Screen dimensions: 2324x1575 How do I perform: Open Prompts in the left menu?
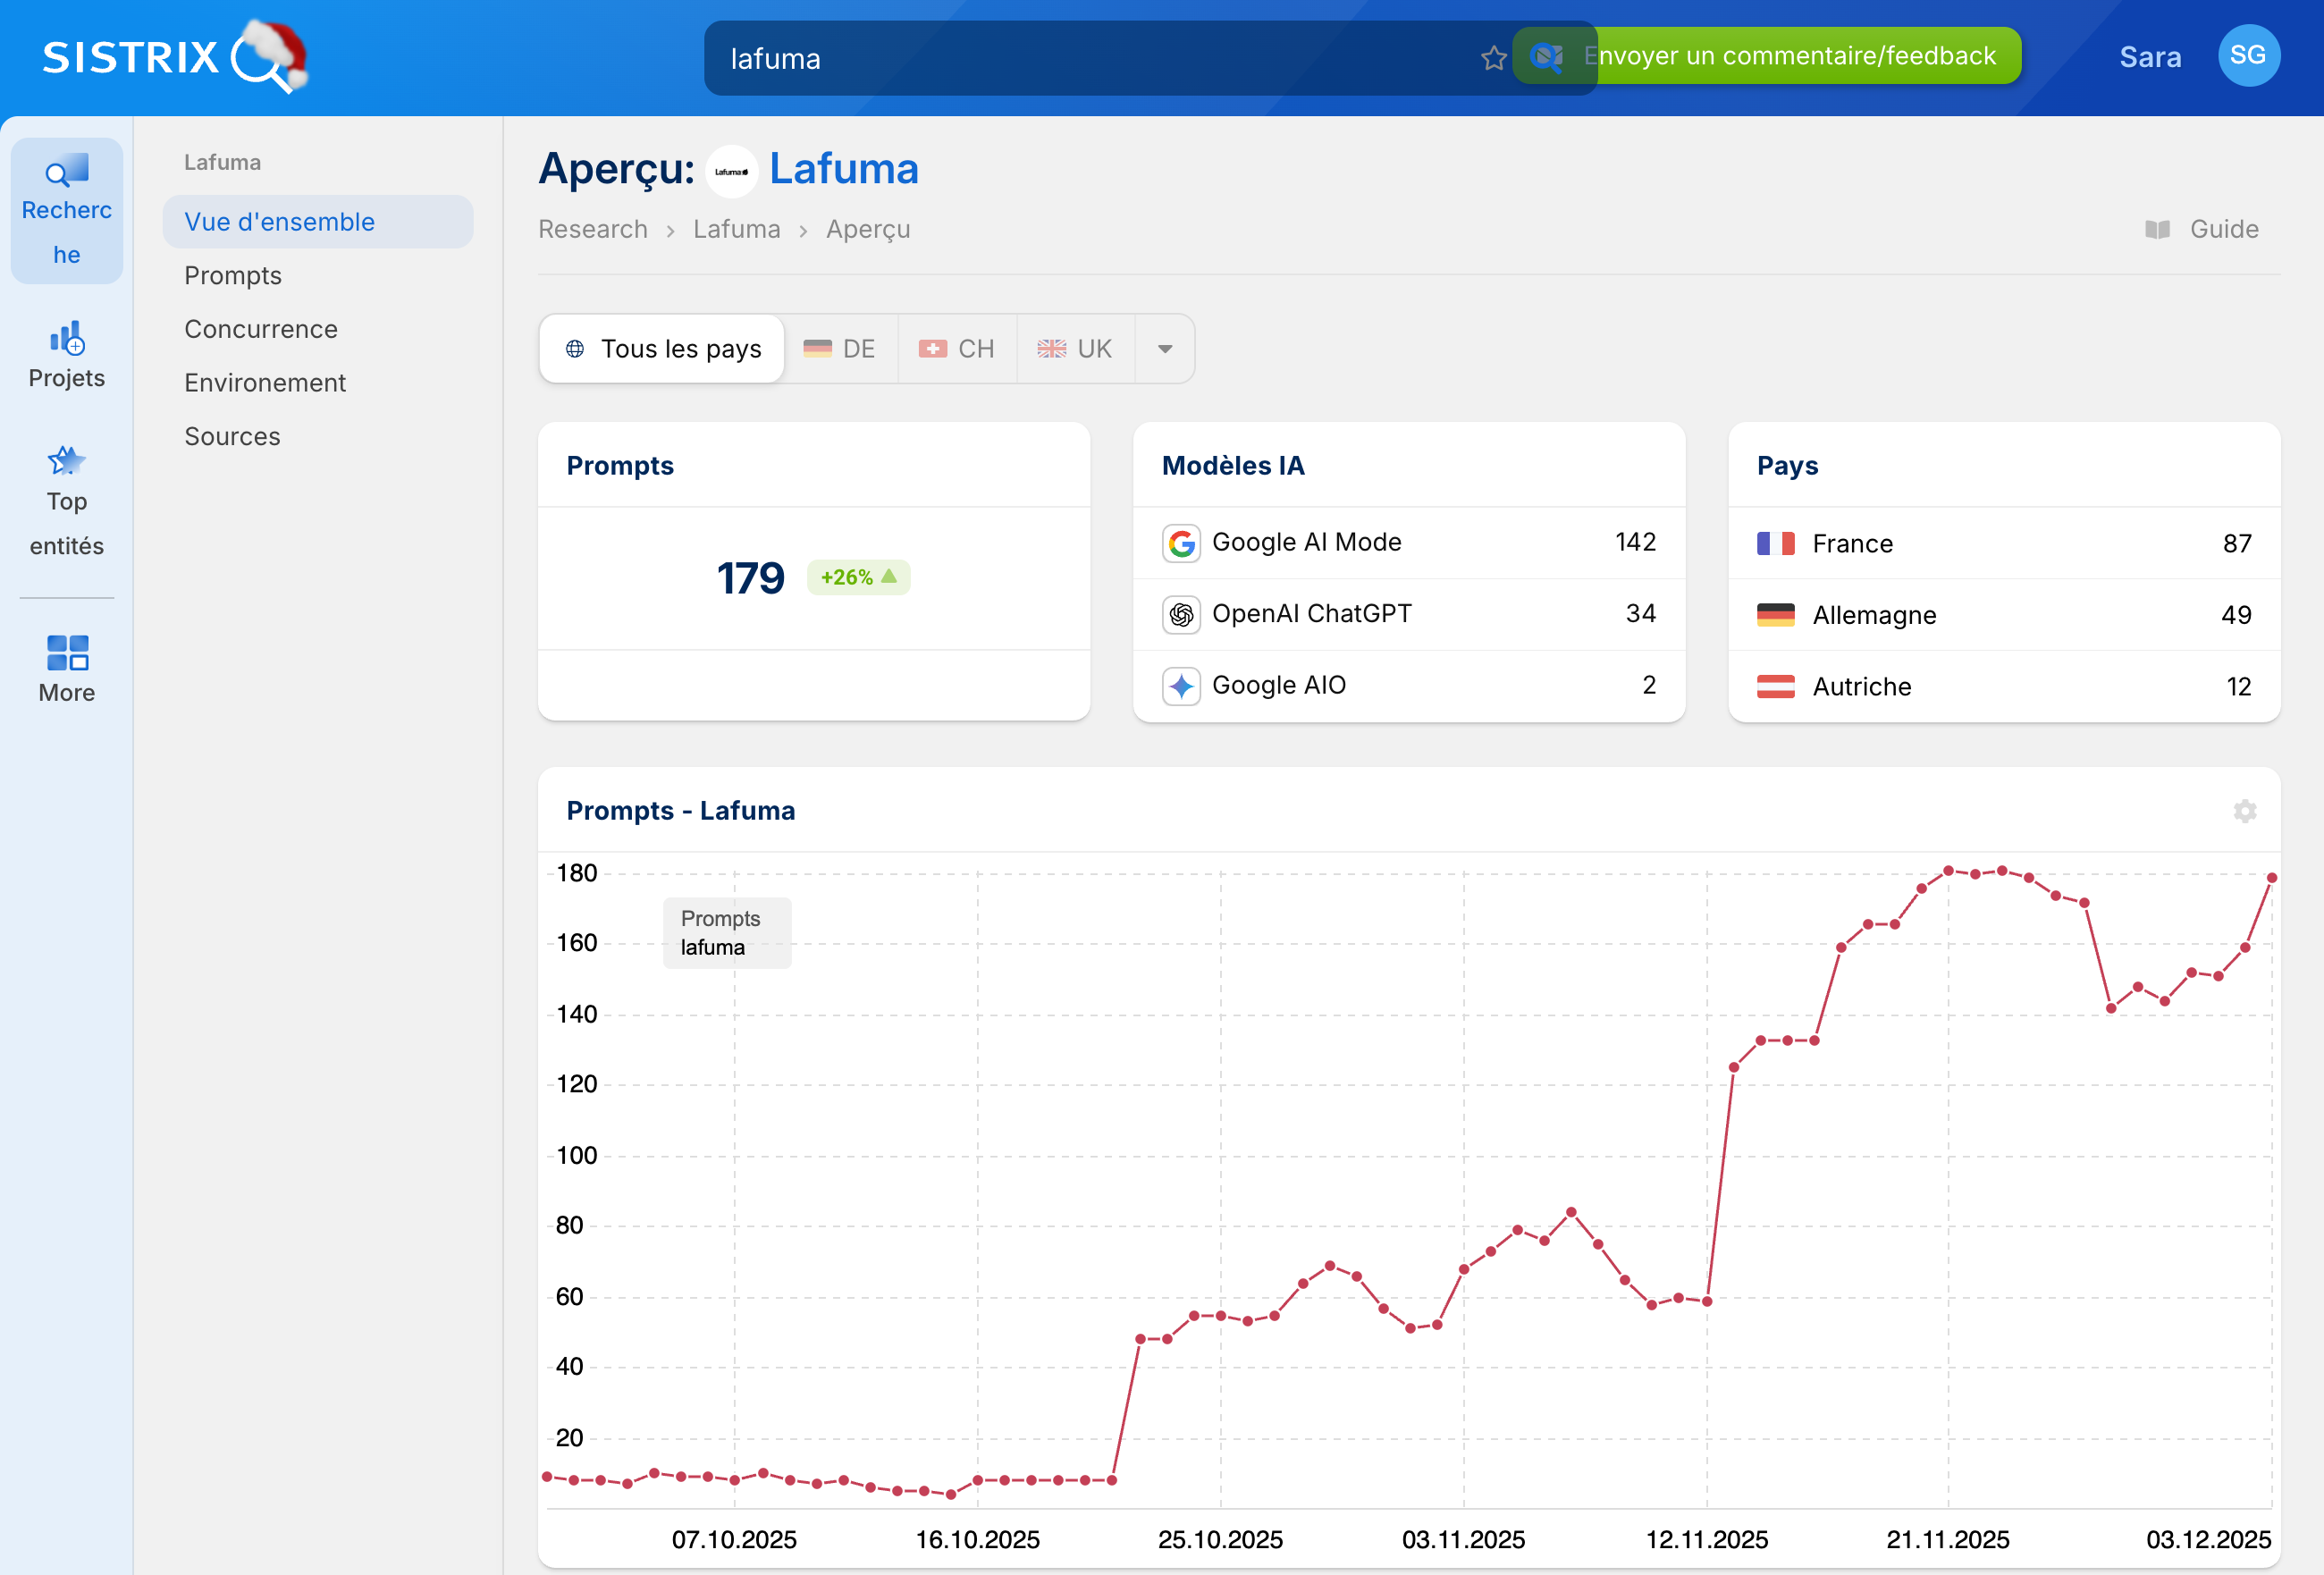[x=233, y=275]
